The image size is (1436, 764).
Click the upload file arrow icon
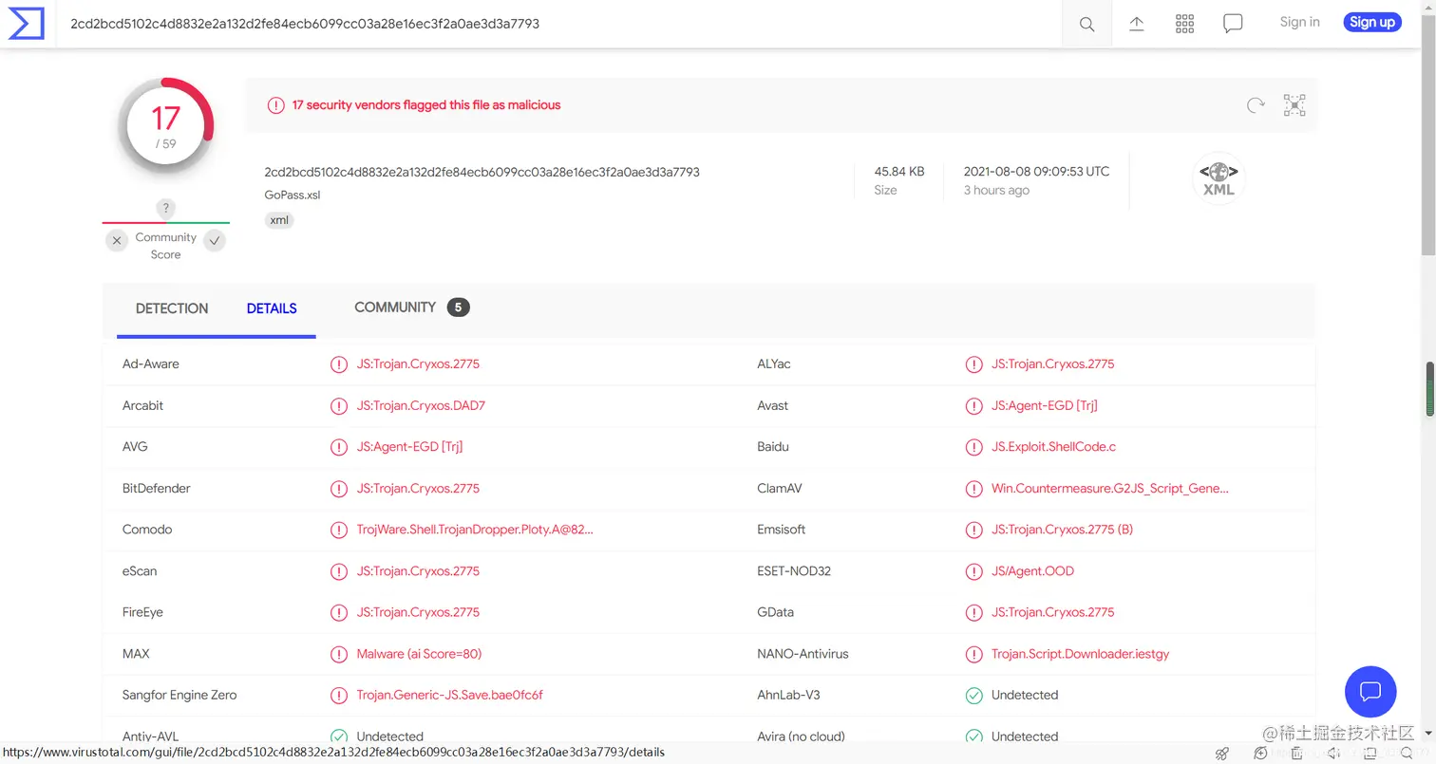(x=1136, y=24)
